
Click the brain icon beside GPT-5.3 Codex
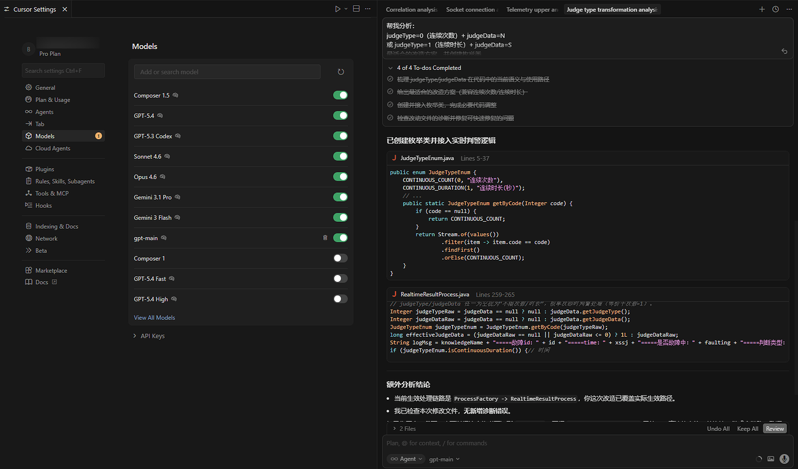[178, 136]
